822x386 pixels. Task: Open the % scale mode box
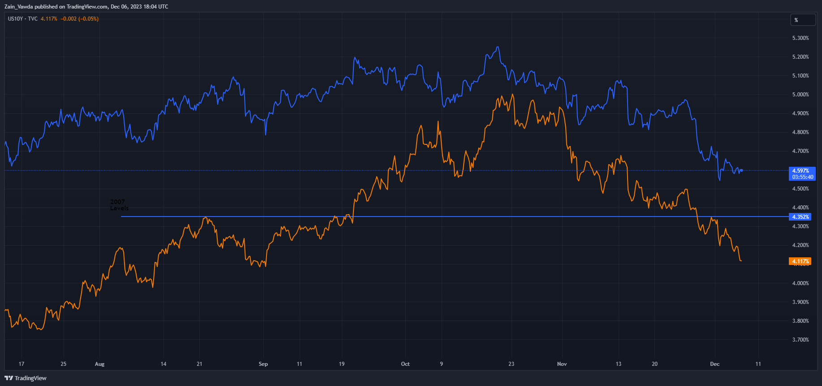803,20
